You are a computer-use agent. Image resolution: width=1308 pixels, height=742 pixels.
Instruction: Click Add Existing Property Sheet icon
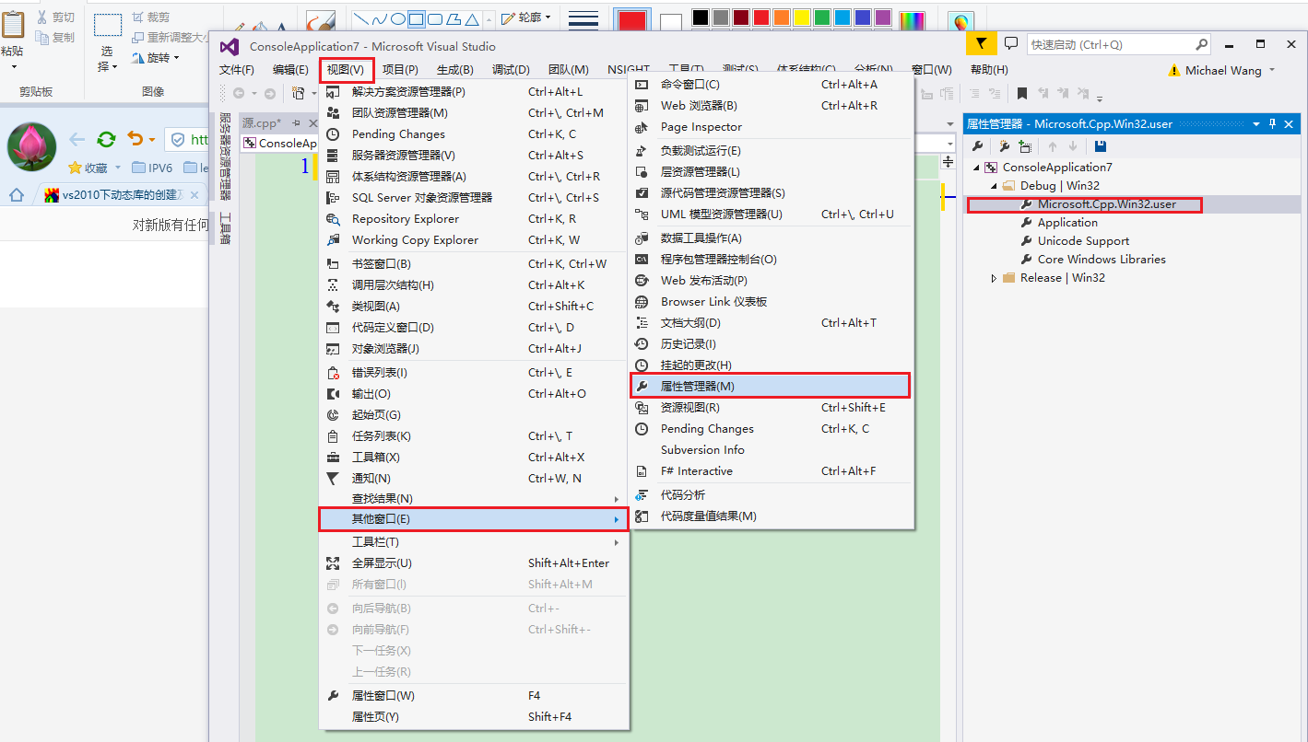[x=1025, y=146]
